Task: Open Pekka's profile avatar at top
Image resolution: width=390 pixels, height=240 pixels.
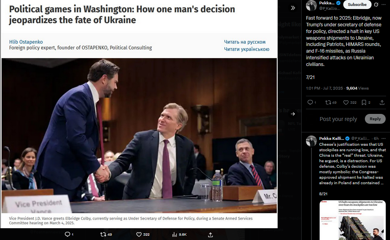Action: click(311, 5)
